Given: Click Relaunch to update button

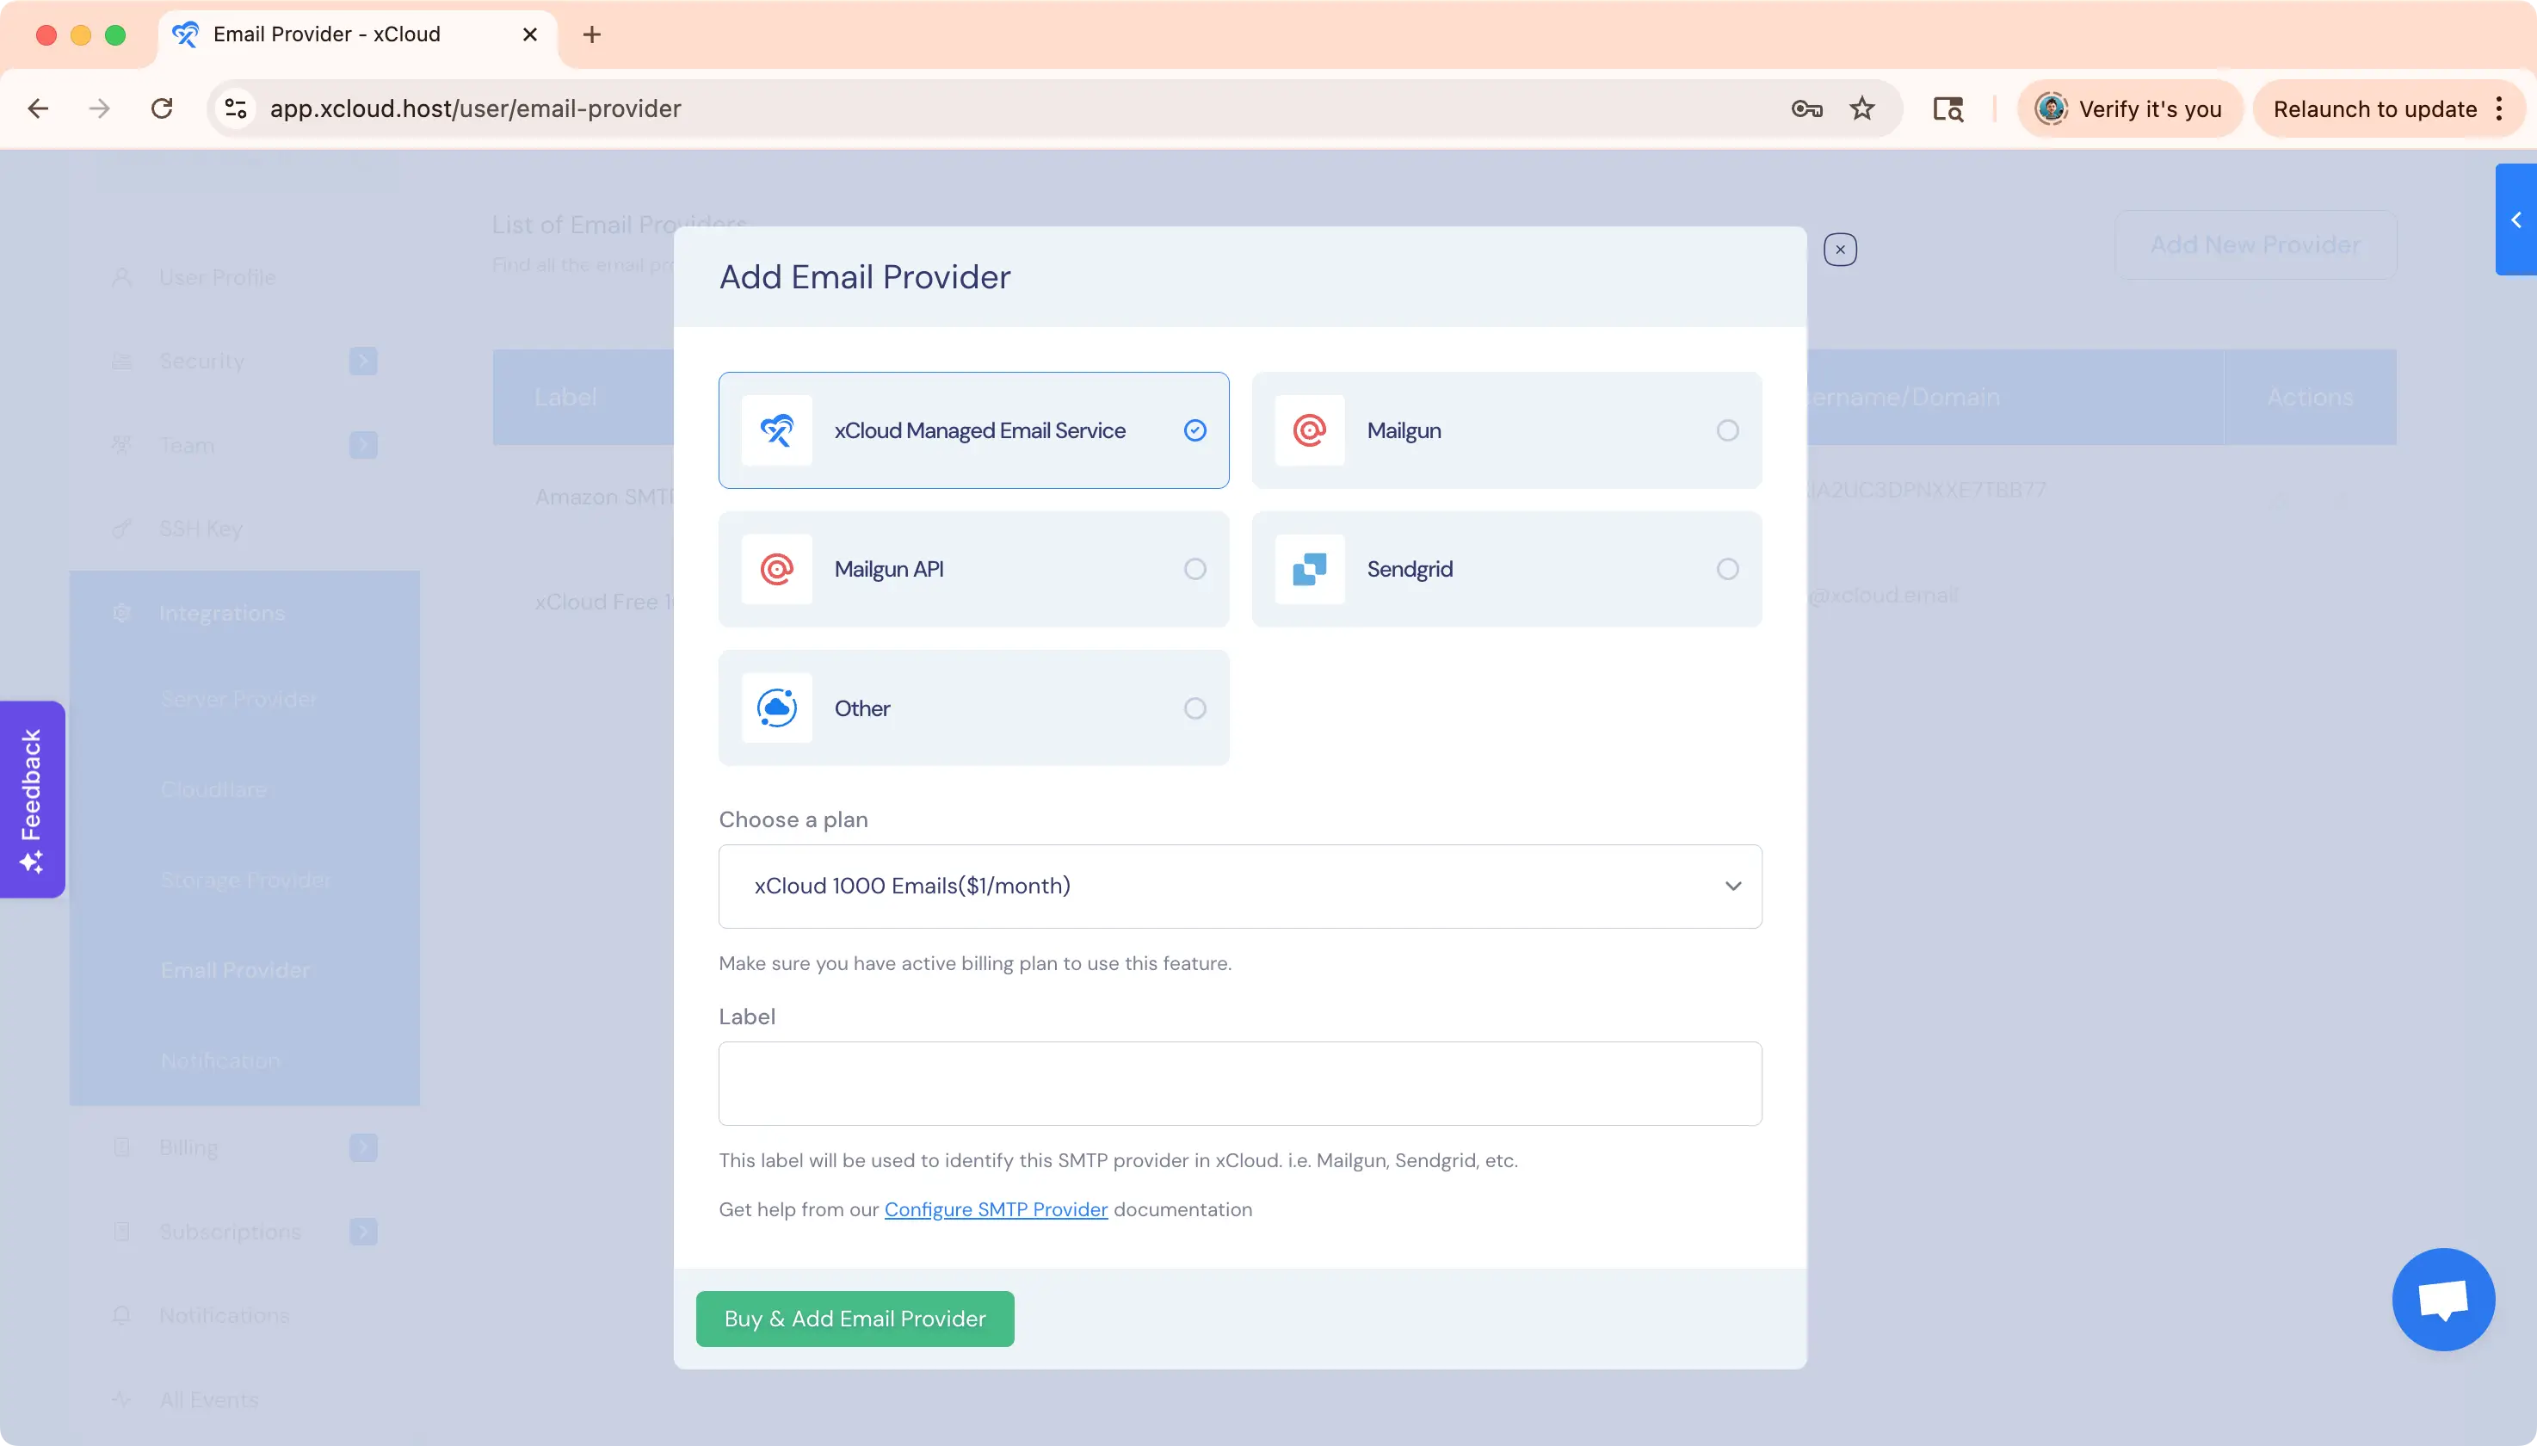Looking at the screenshot, I should click(x=2374, y=108).
